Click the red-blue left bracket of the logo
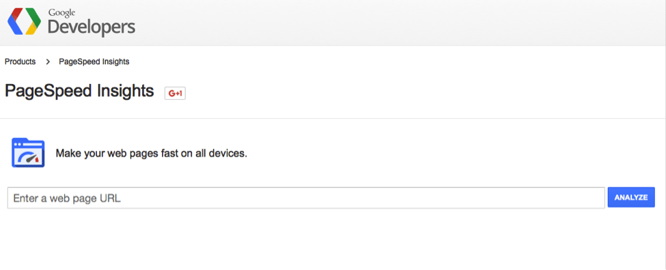 click(14, 21)
